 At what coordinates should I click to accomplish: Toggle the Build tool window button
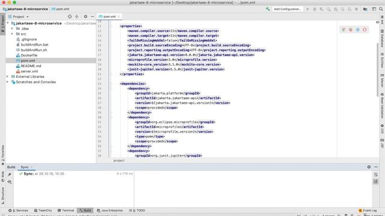(x=85, y=211)
